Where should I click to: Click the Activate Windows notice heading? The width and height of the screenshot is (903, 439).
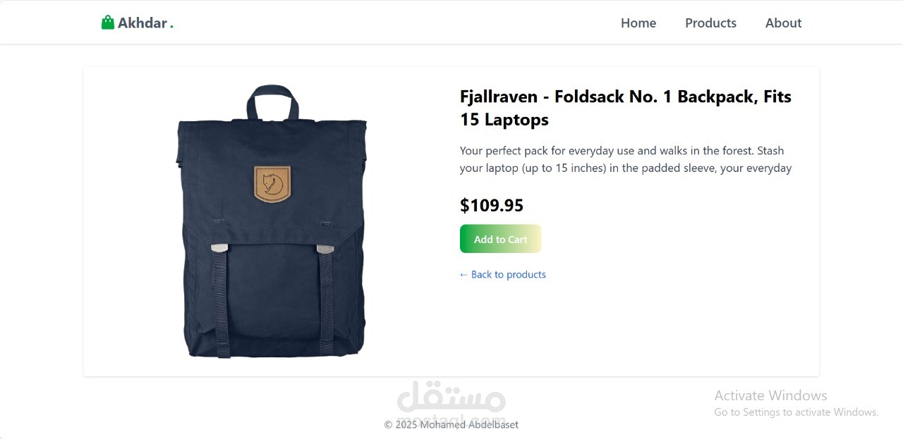(770, 395)
